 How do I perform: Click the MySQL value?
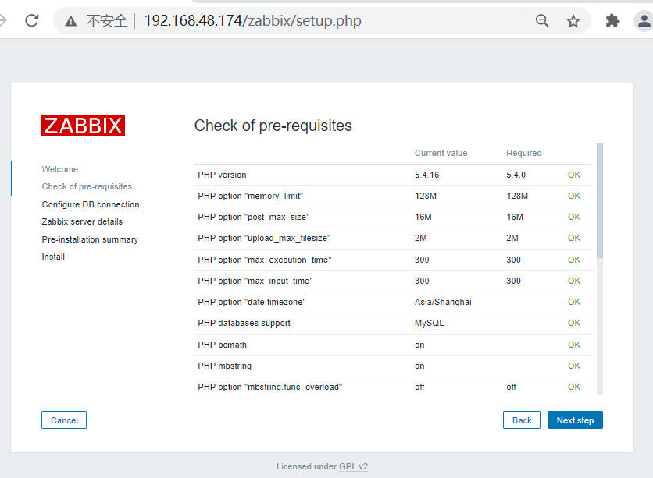[430, 323]
